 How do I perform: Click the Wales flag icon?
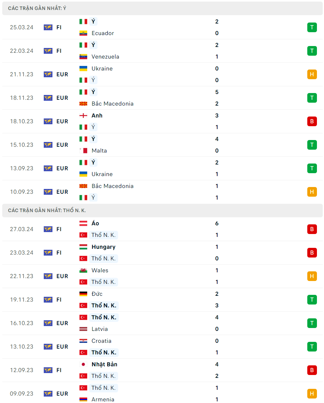tap(83, 270)
